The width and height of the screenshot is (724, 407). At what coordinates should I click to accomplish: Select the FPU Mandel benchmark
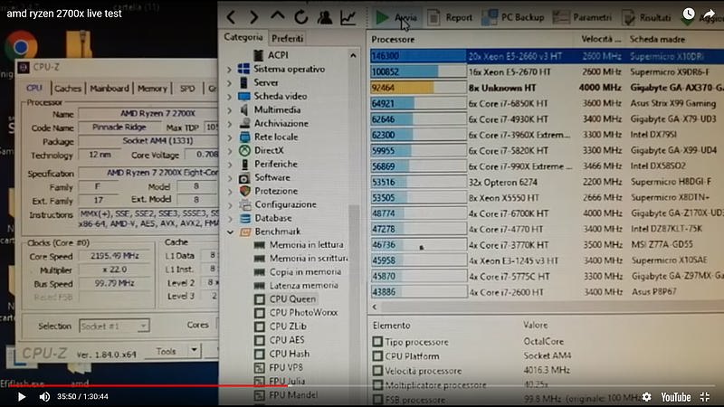pyautogui.click(x=293, y=395)
